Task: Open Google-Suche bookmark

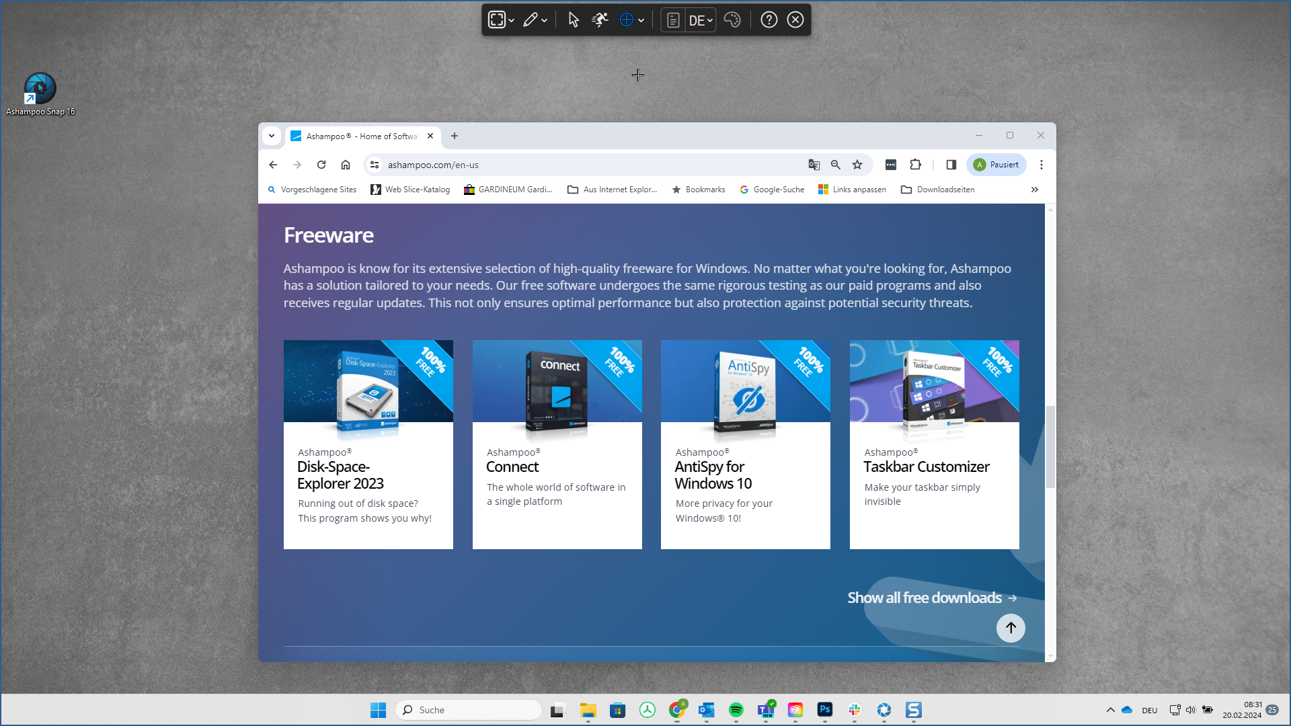Action: [x=772, y=190]
